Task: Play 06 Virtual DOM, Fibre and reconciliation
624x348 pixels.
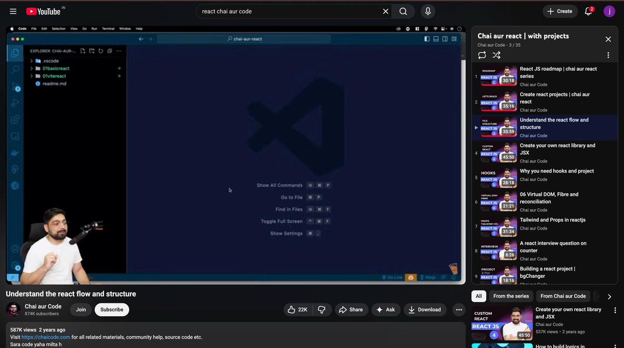Action: point(544,202)
